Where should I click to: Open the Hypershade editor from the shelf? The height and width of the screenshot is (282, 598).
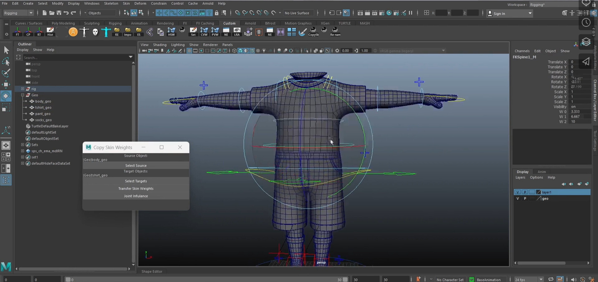tap(172, 31)
